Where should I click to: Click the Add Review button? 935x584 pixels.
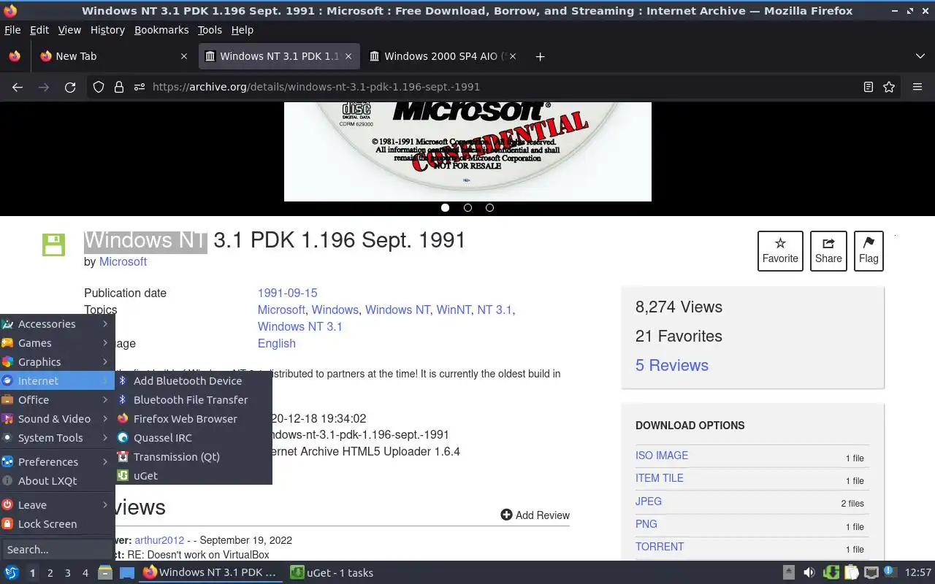click(535, 515)
